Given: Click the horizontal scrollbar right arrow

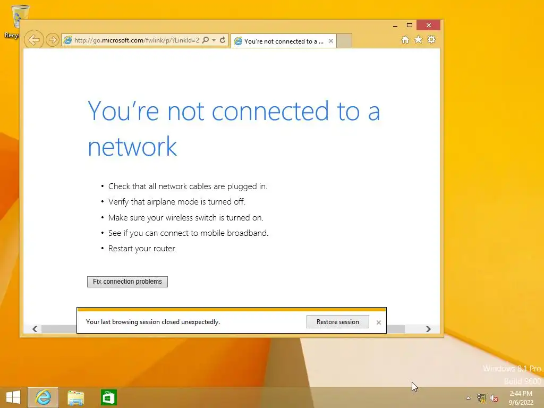Looking at the screenshot, I should (429, 329).
